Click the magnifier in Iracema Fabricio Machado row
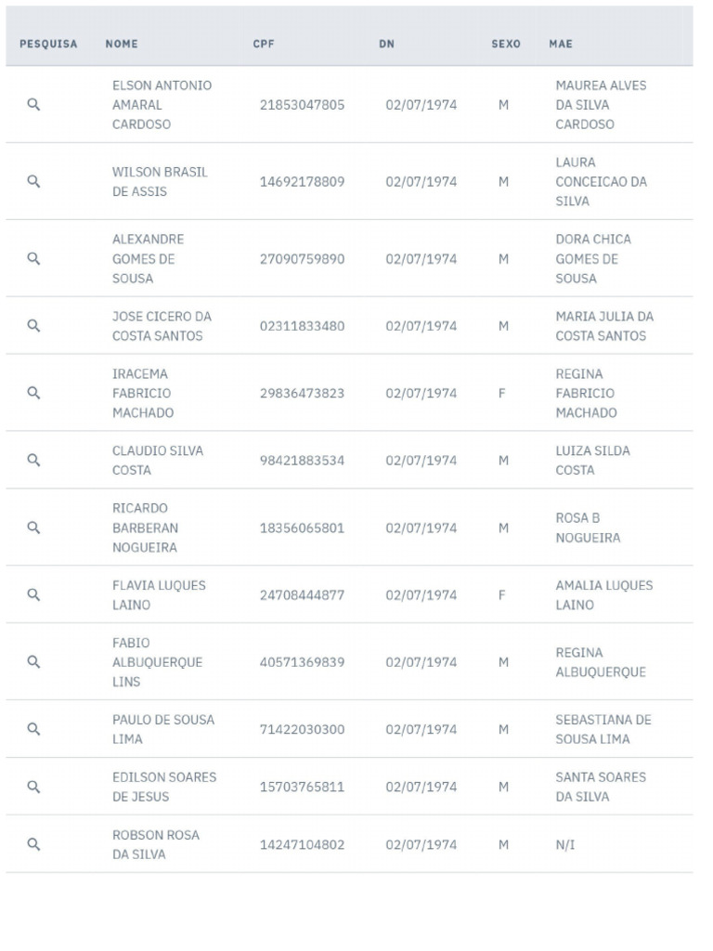The height and width of the screenshot is (951, 713). tap(34, 393)
